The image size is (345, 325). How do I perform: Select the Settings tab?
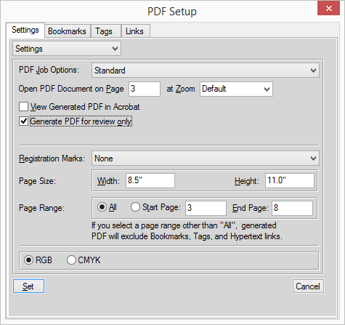25,30
